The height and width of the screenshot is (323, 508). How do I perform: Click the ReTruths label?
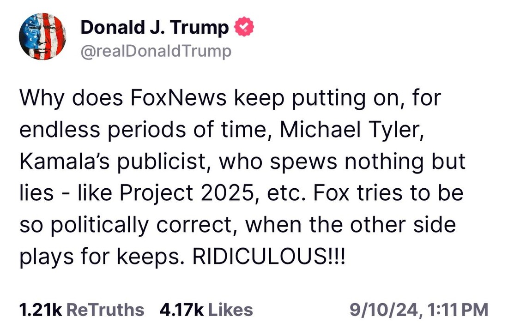coord(106,309)
